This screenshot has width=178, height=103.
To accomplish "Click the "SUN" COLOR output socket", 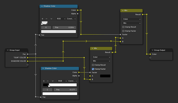I will pyautogui.click(x=28, y=58).
